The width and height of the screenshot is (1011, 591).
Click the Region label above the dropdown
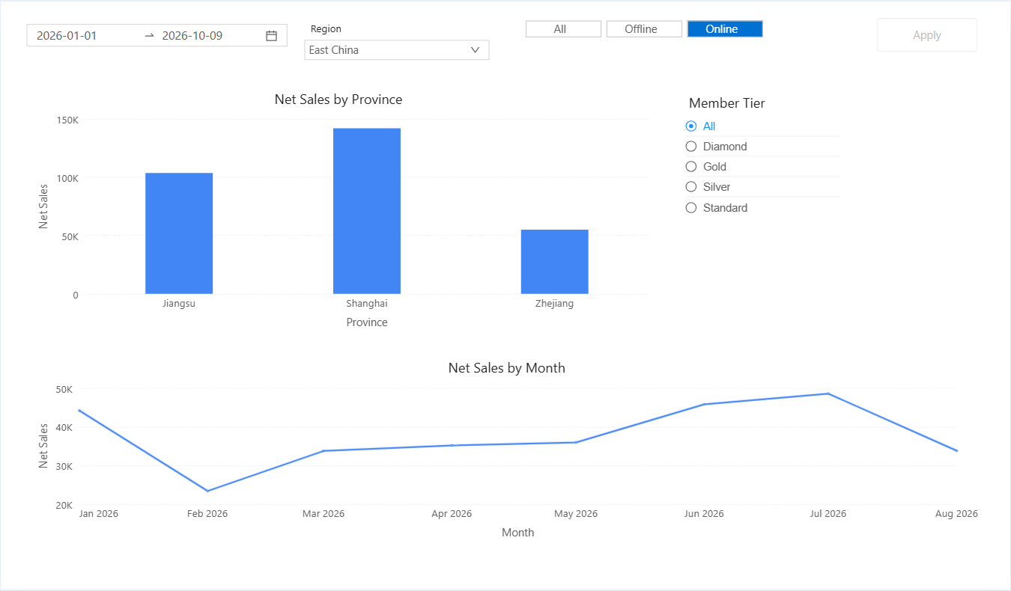(326, 29)
